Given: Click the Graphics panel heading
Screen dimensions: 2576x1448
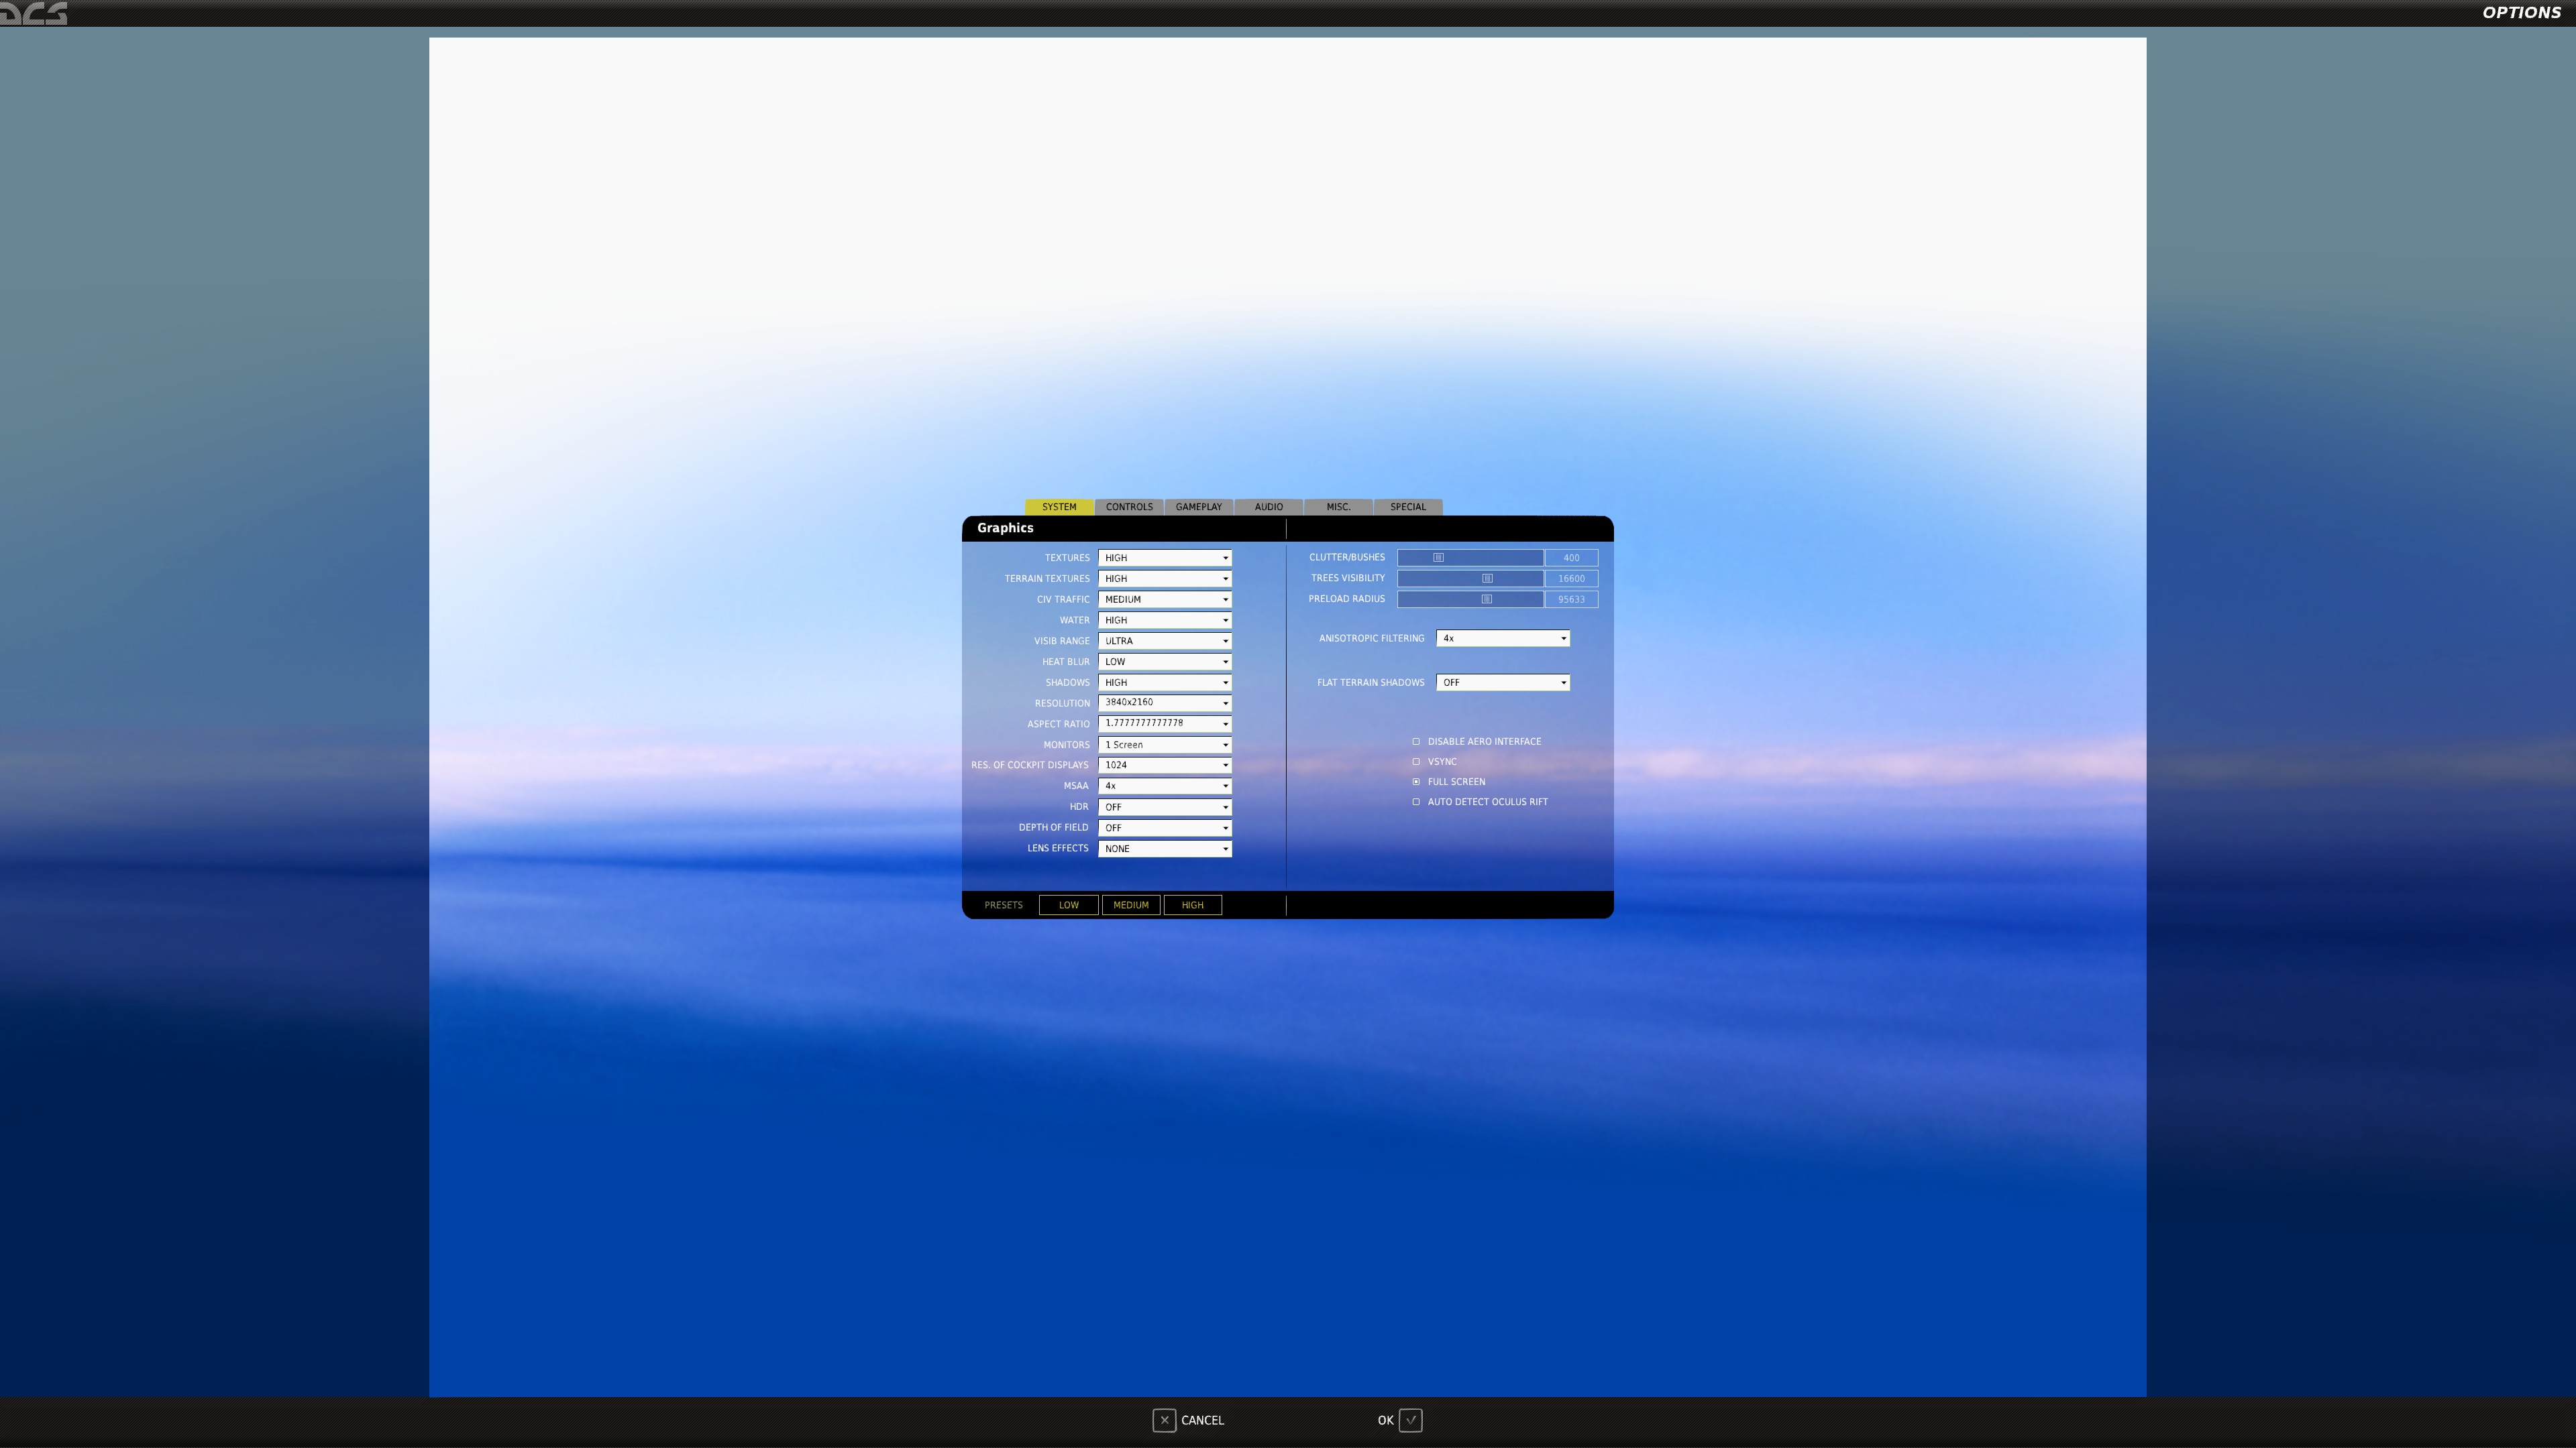Looking at the screenshot, I should click(x=1005, y=528).
